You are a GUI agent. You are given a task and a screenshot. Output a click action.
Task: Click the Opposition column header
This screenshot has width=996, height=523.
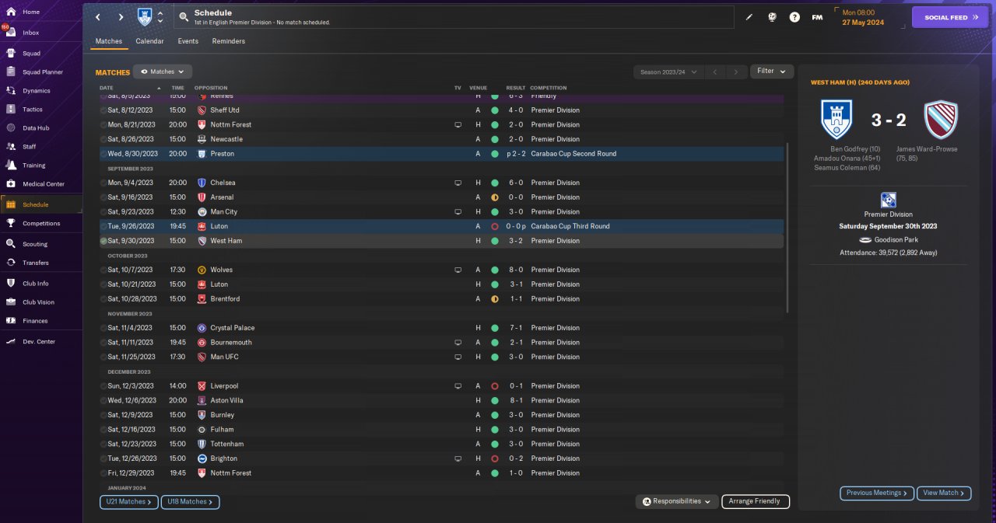point(211,88)
